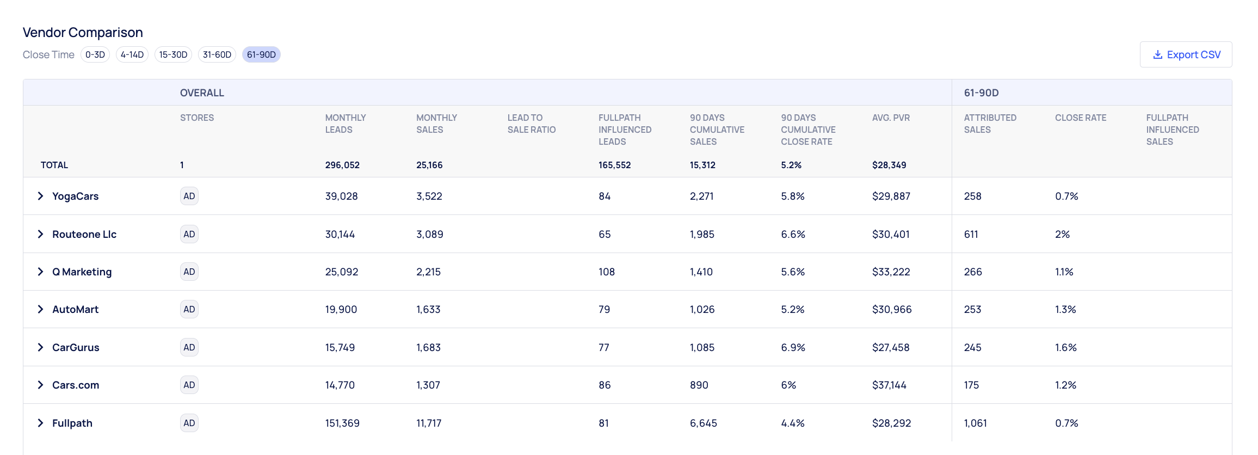
Task: Expand the Cars.com row chevron
Action: coord(40,385)
